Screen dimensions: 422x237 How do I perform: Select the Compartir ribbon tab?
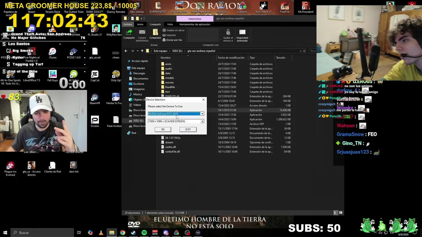coord(155,24)
